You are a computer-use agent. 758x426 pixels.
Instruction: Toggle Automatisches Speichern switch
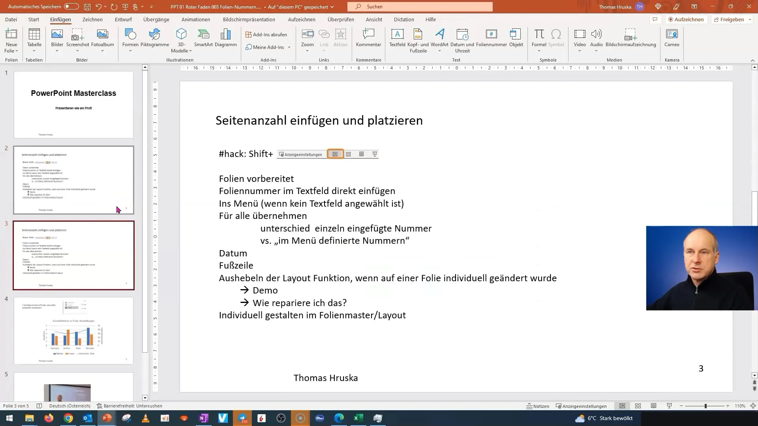(71, 7)
